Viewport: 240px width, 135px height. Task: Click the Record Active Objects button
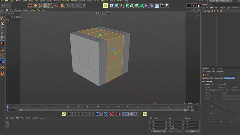click(x=111, y=114)
